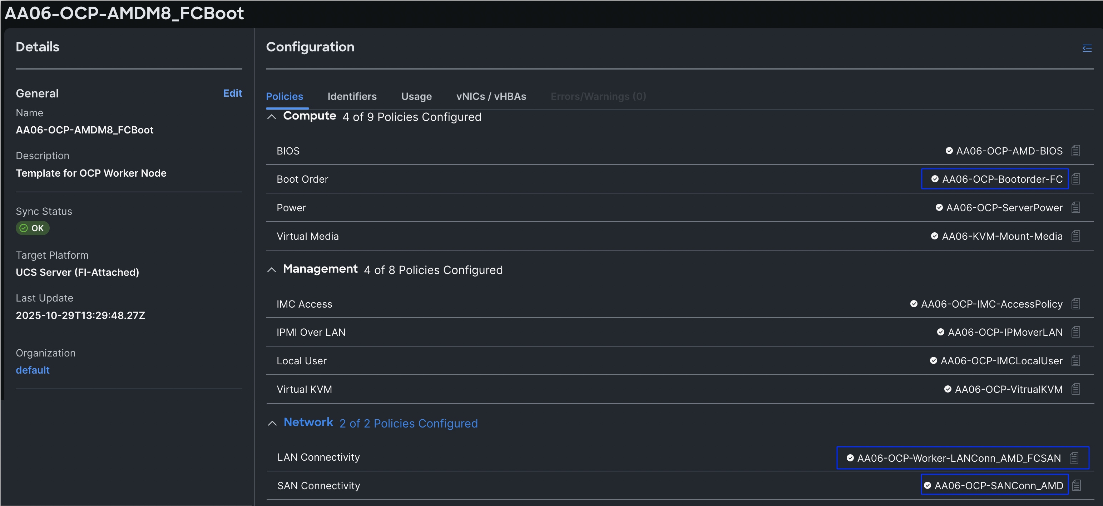Viewport: 1103px width, 506px height.
Task: Collapse the Compute policies section
Action: coord(272,117)
